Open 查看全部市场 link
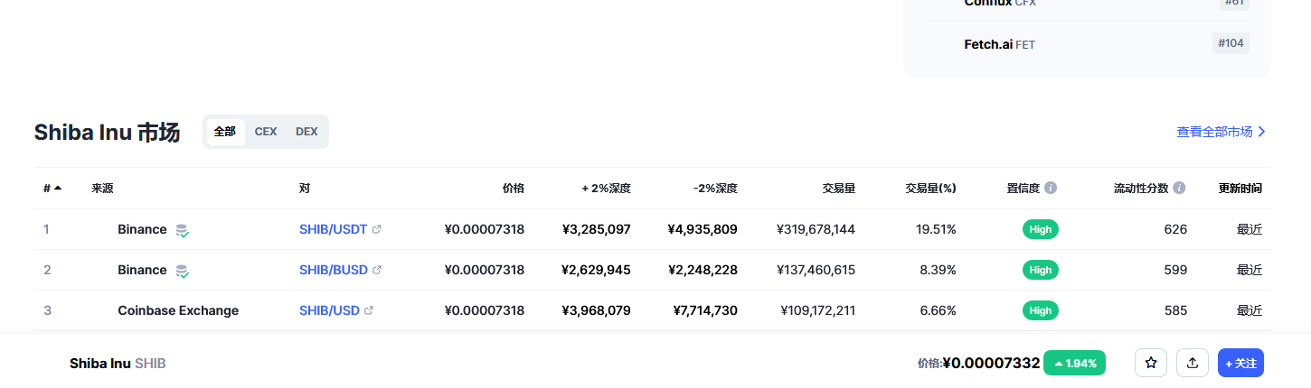 [x=1221, y=132]
